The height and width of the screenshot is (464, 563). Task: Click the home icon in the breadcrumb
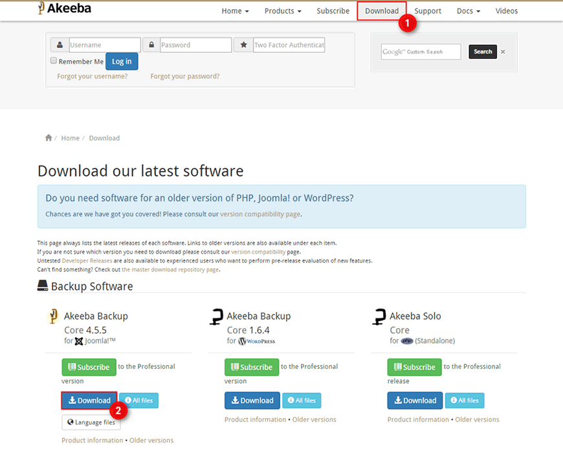pos(49,138)
